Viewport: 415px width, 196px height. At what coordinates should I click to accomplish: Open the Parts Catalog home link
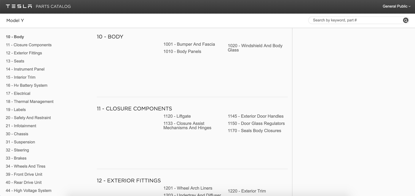53,6
